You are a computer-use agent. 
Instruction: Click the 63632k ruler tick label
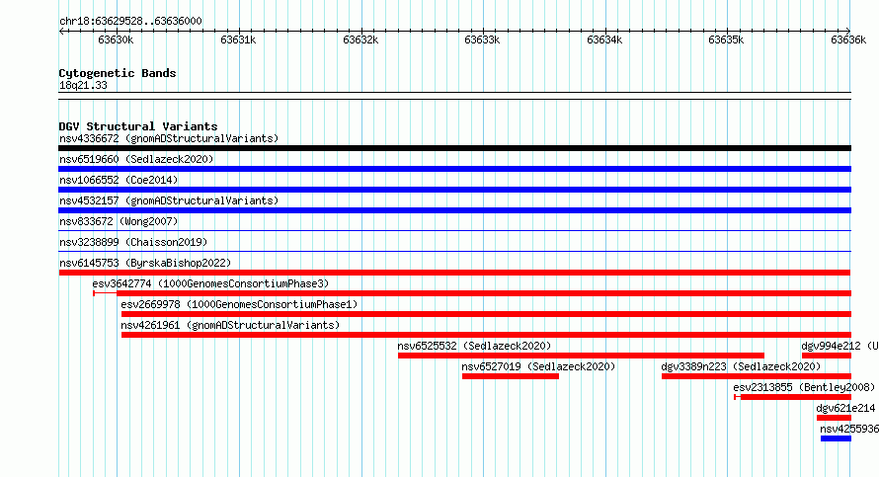point(360,40)
